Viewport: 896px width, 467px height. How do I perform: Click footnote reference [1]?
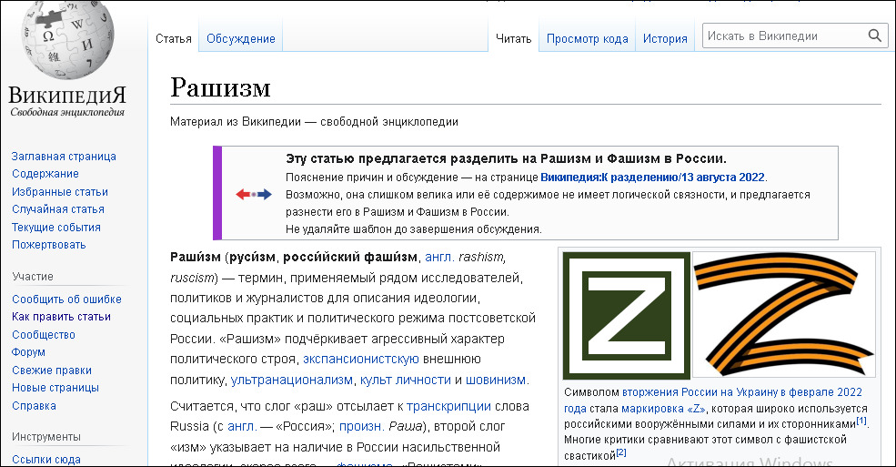(x=861, y=421)
